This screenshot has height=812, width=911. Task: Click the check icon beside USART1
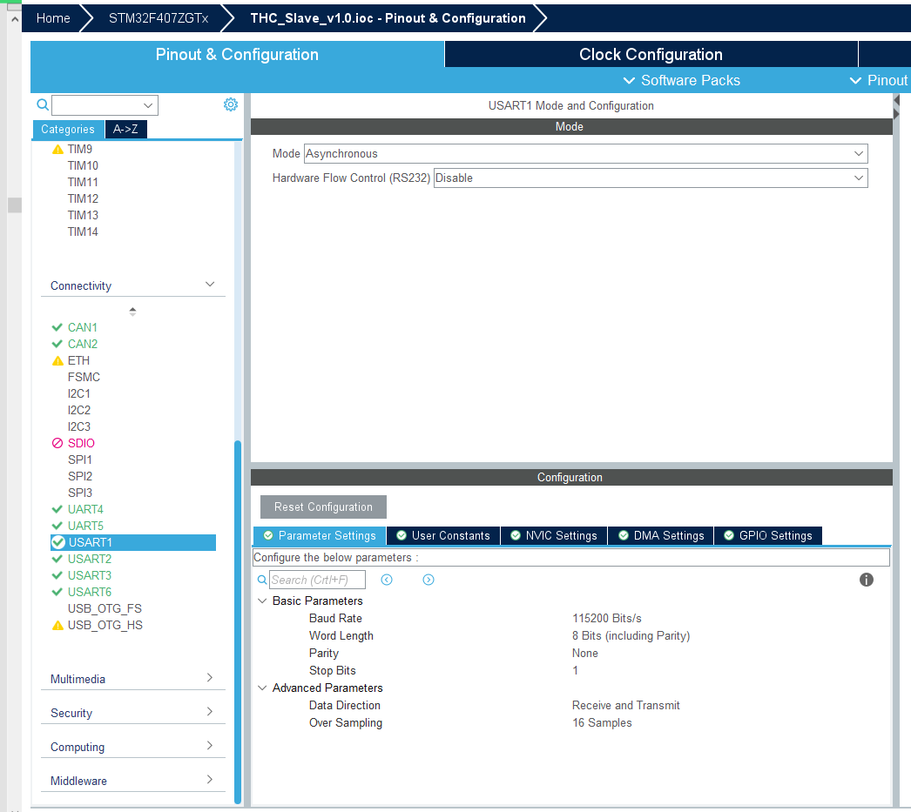[x=58, y=542]
